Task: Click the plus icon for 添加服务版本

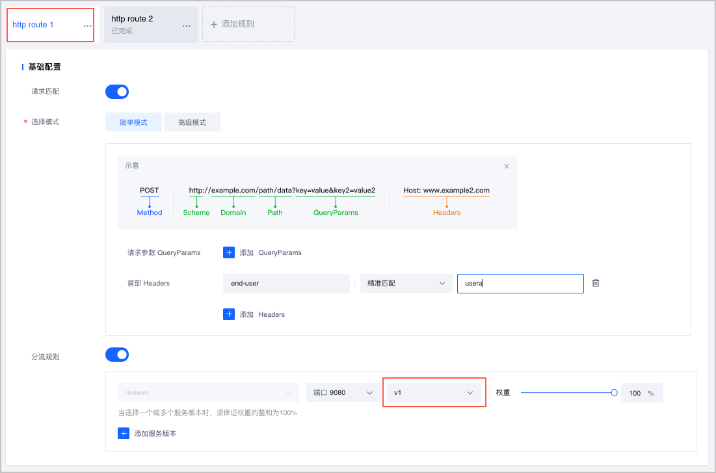Action: tap(124, 433)
